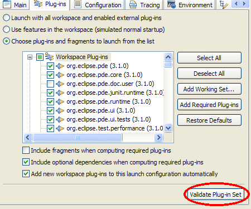
Task: Click the plug-in list scroll down arrow
Action: tap(168, 128)
